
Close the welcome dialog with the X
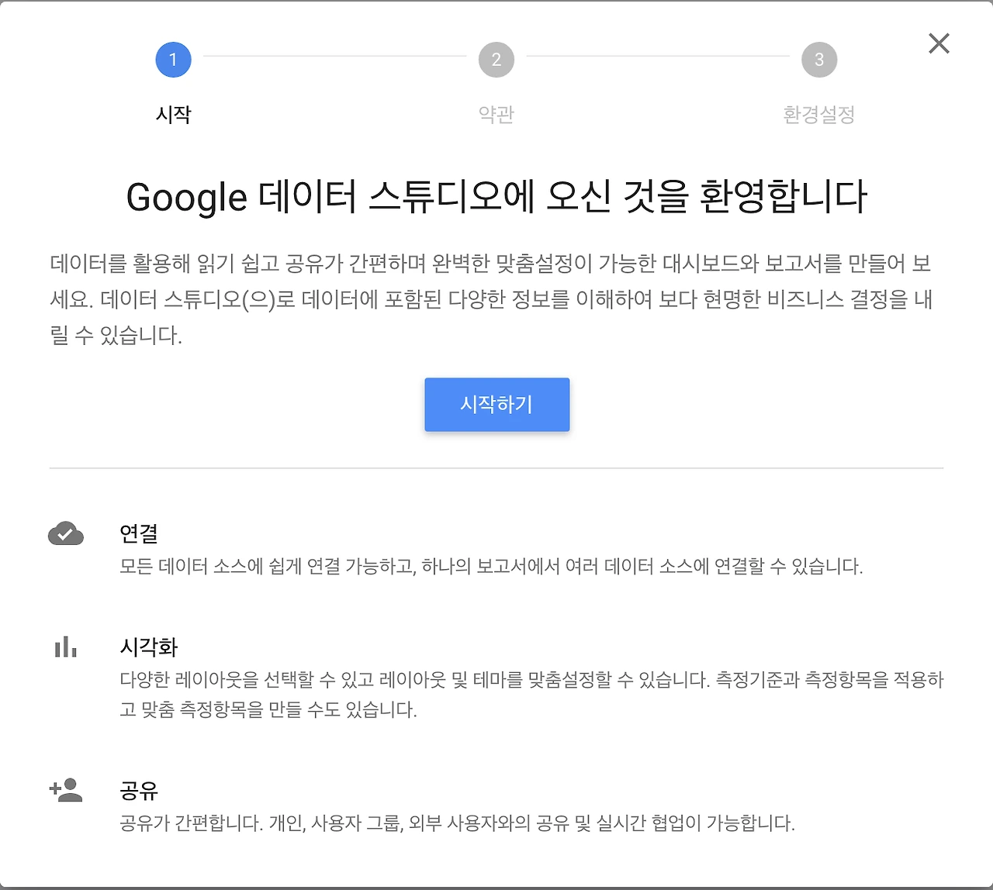pyautogui.click(x=939, y=43)
